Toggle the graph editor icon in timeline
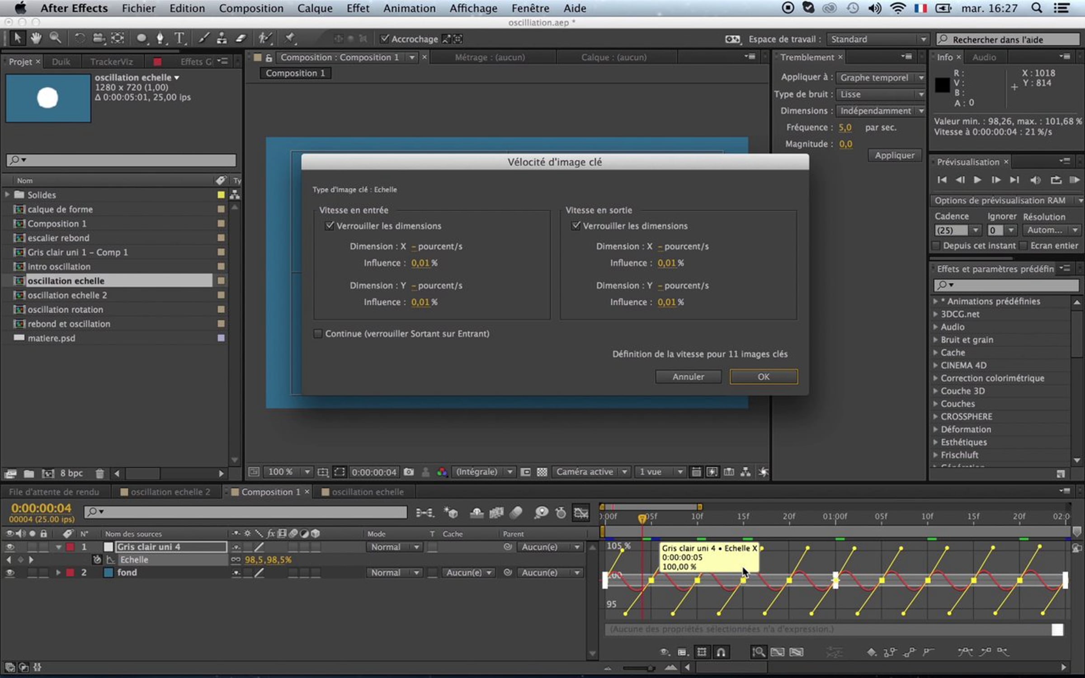 tap(581, 512)
